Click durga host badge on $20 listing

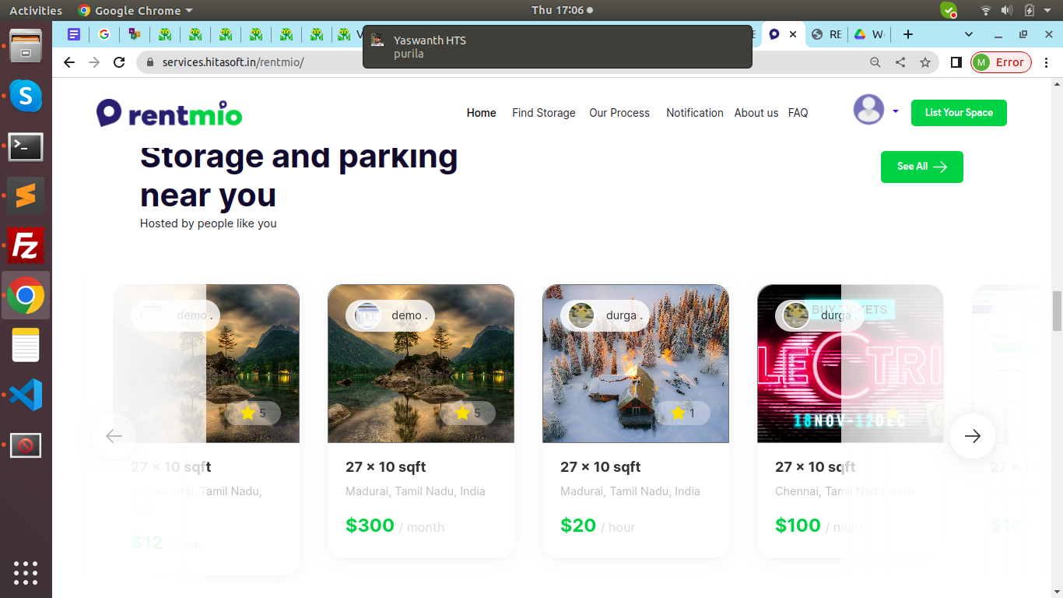click(605, 315)
